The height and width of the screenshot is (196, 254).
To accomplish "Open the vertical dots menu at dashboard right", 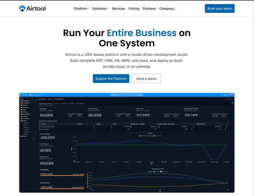I will click(x=232, y=99).
